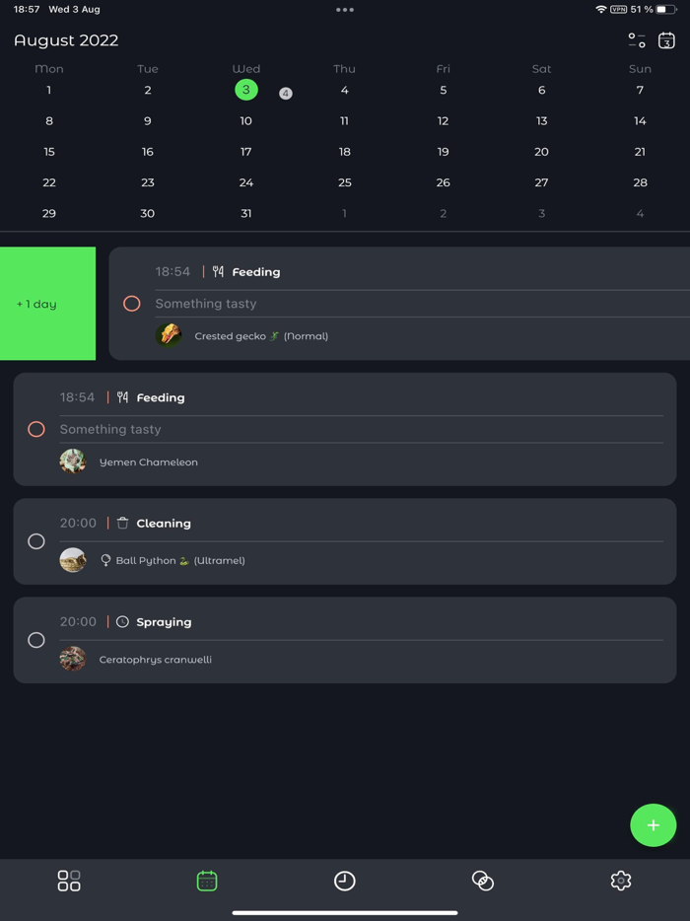The image size is (690, 921).
Task: Open the filter settings icon near August 2022
Action: [x=636, y=40]
